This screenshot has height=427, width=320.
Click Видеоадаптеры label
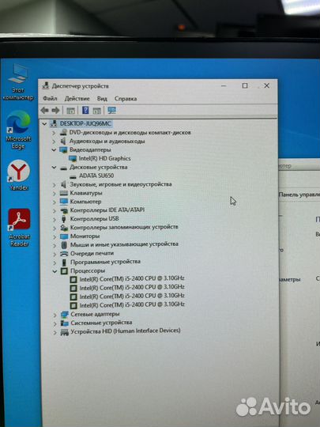[90, 149]
